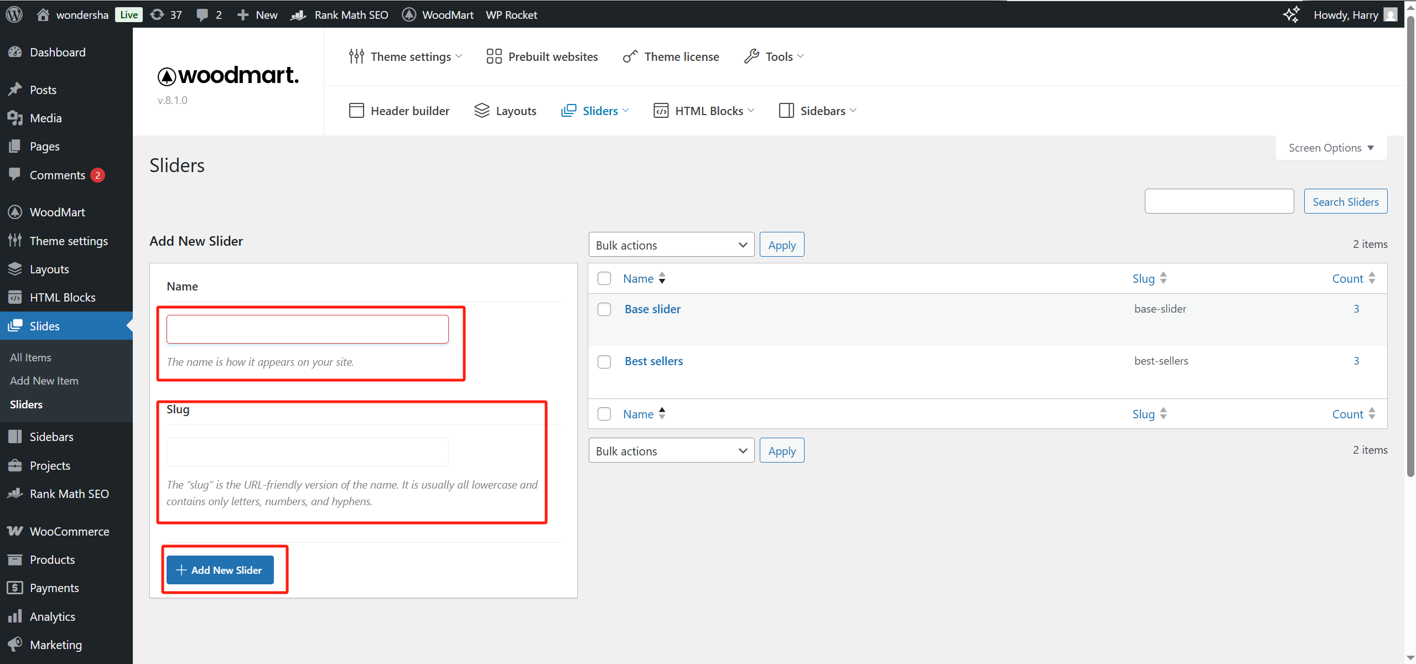This screenshot has width=1416, height=664.
Task: Expand the Screen Options panel
Action: (1331, 148)
